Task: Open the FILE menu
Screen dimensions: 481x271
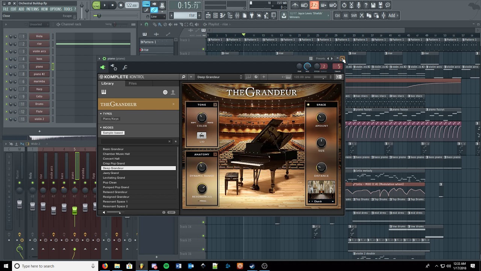Action: click(6, 9)
